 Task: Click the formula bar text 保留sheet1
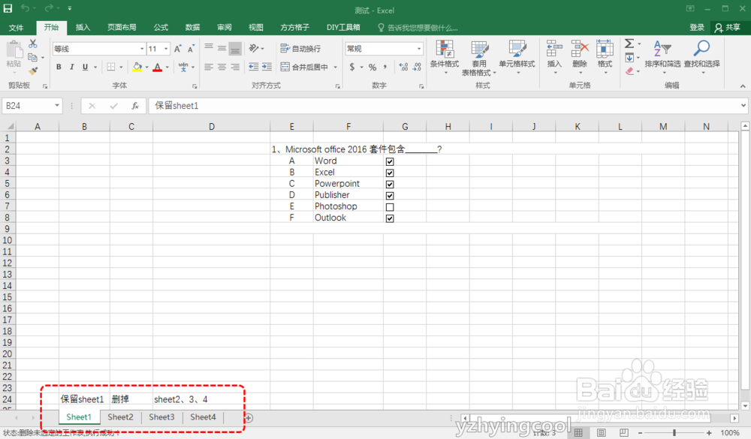[x=176, y=106]
